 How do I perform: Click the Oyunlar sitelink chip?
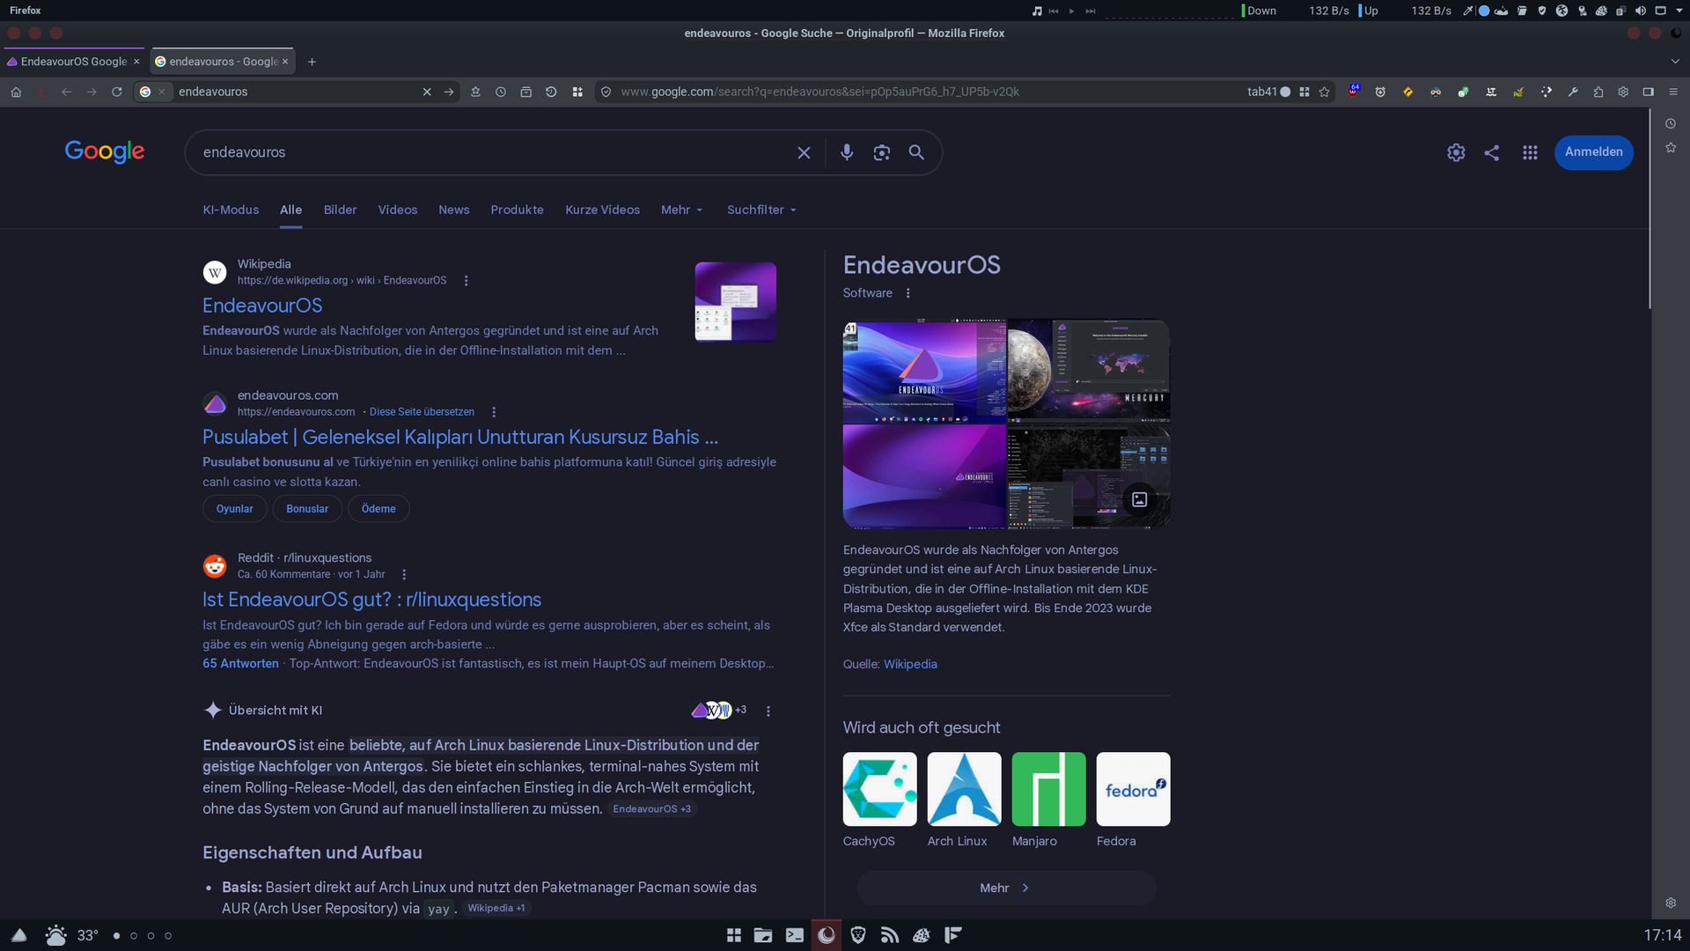click(234, 509)
